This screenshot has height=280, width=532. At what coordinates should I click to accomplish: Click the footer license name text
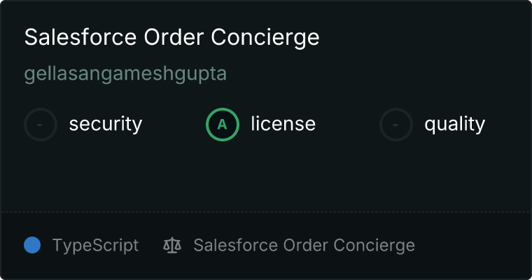pyautogui.click(x=304, y=246)
